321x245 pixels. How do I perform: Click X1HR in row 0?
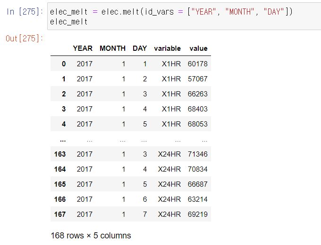[x=171, y=64]
